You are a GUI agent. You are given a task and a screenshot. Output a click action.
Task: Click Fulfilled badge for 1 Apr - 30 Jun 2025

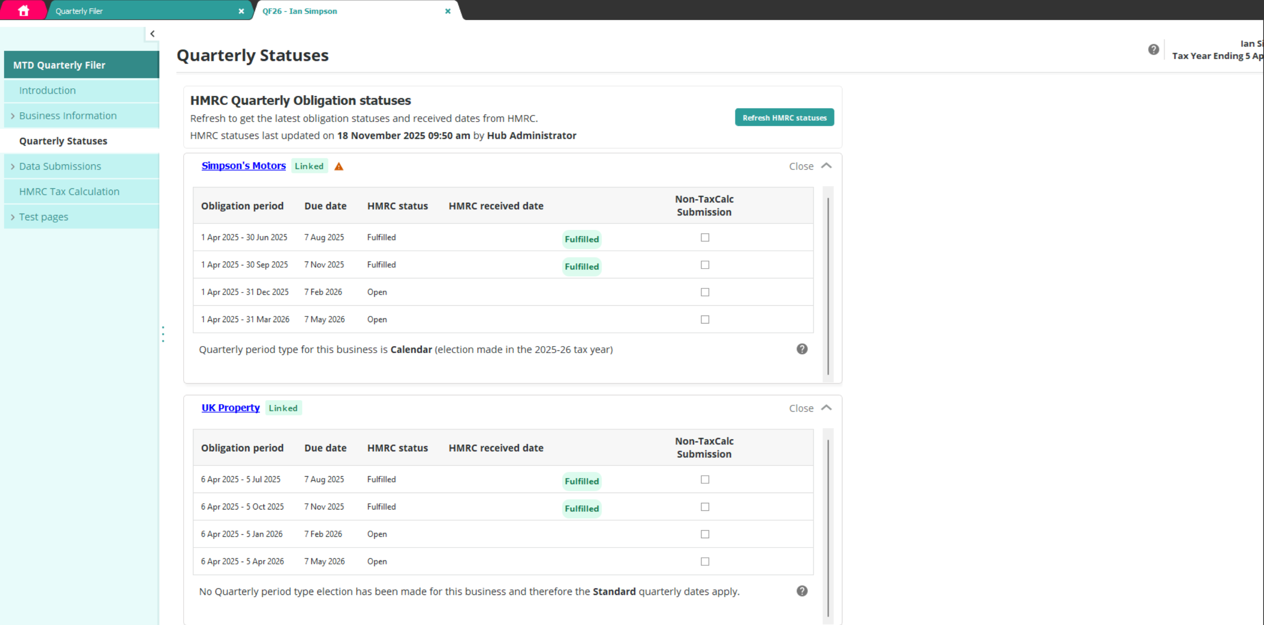(x=581, y=239)
